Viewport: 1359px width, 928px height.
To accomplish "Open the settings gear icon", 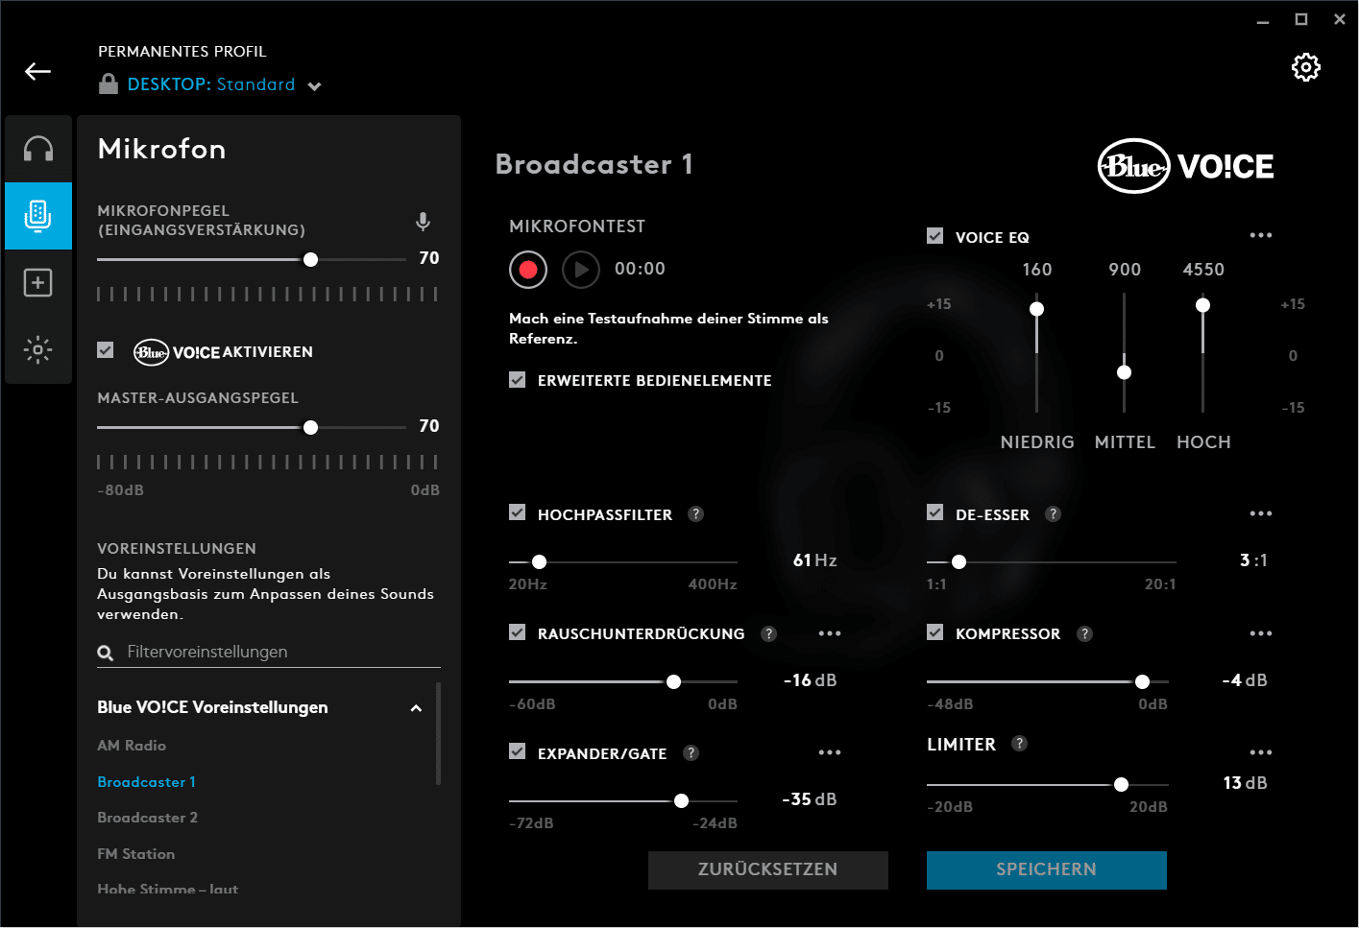I will pos(1305,67).
